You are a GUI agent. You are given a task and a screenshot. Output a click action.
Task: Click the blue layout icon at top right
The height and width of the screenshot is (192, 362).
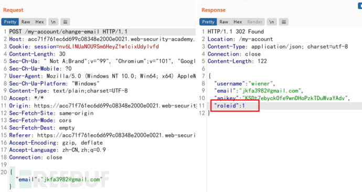point(360,5)
